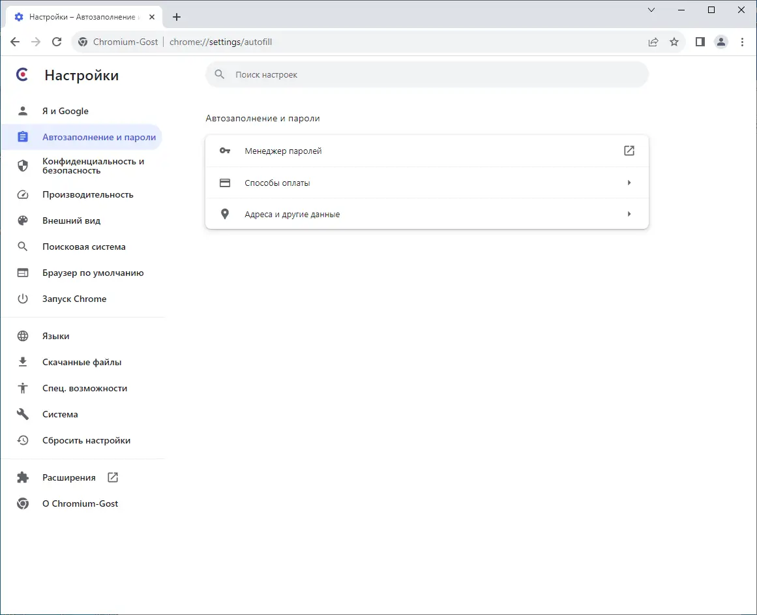The width and height of the screenshot is (757, 615).
Task: Go to Поисковая система settings
Action: coord(84,247)
